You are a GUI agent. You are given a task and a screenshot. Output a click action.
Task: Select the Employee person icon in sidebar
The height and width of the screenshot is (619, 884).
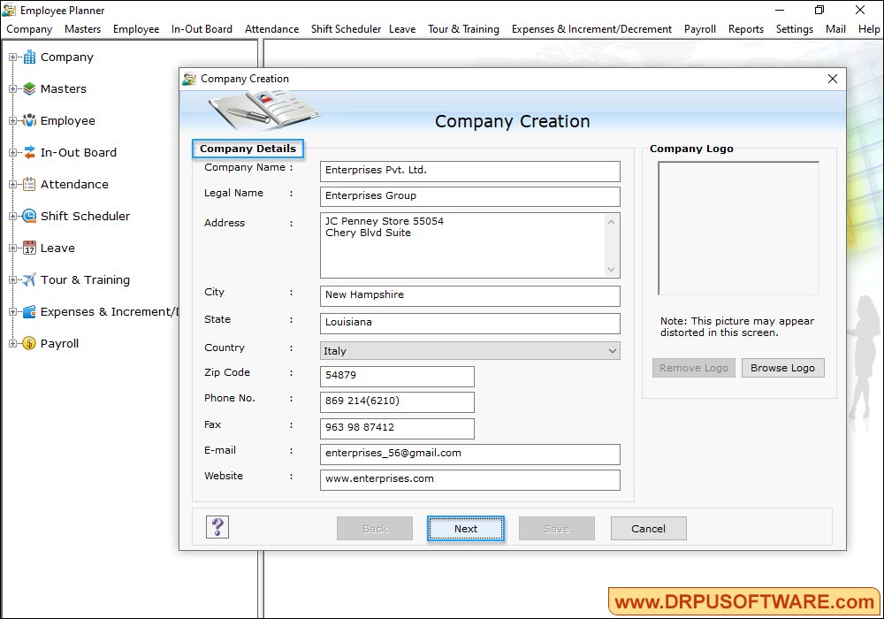(x=28, y=120)
